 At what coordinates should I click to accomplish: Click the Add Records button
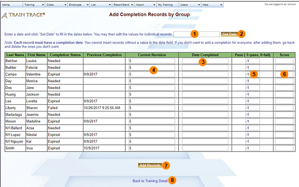(x=149, y=166)
